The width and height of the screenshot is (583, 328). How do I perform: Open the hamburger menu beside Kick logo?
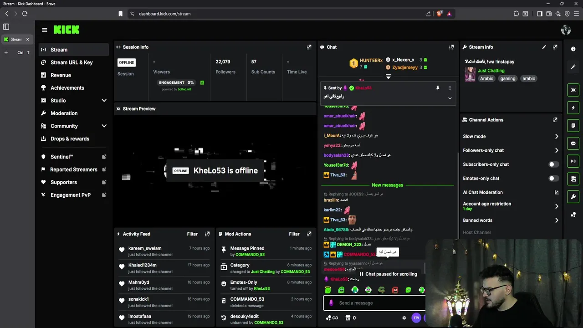[x=44, y=30]
